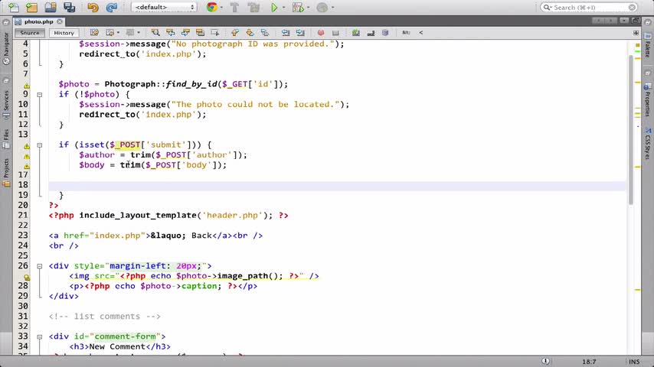The height and width of the screenshot is (367, 654).
Task: Click the Chrome browser selection icon
Action: click(x=212, y=7)
